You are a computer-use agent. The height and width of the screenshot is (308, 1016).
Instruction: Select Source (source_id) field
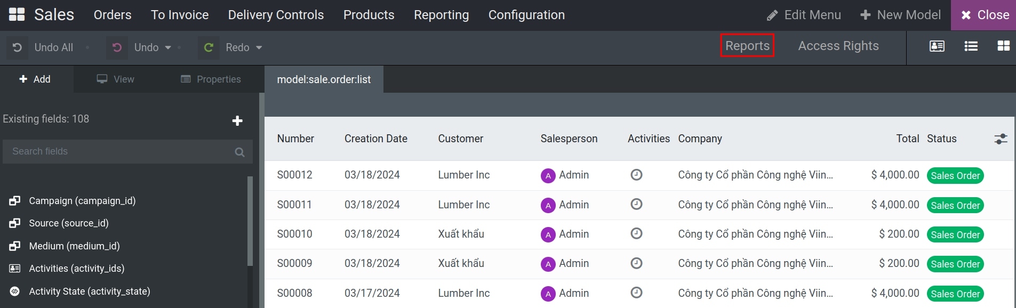69,223
